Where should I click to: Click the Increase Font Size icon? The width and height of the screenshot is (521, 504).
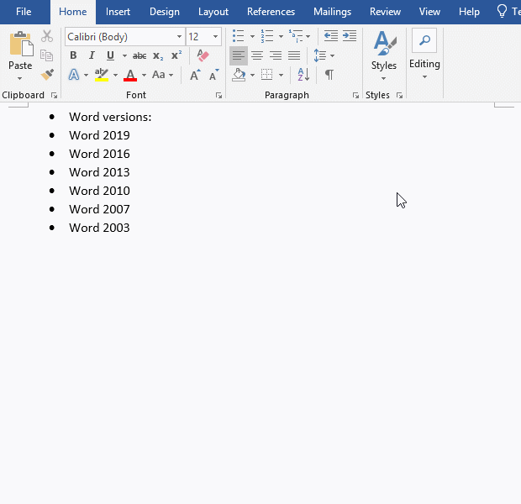click(x=195, y=75)
